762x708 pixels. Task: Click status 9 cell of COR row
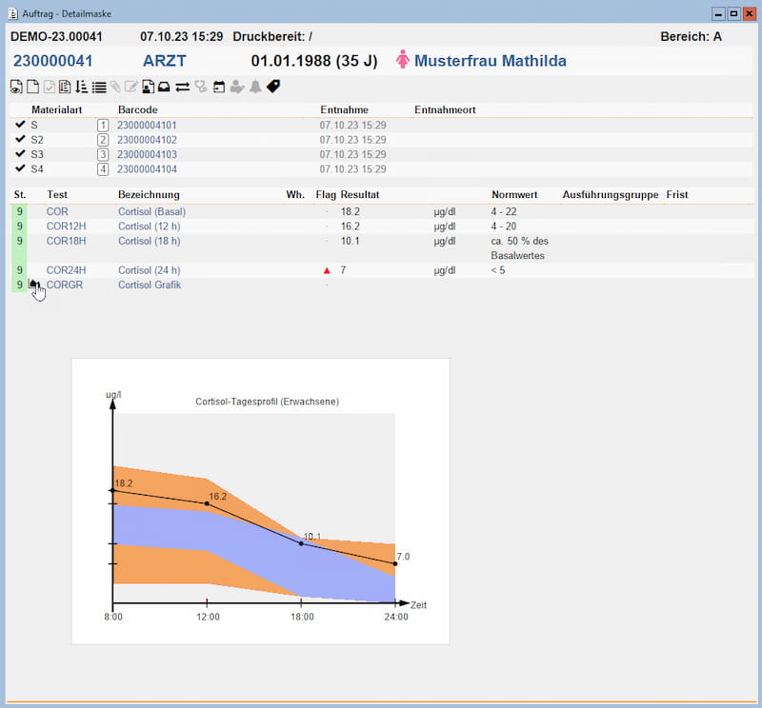[x=19, y=211]
